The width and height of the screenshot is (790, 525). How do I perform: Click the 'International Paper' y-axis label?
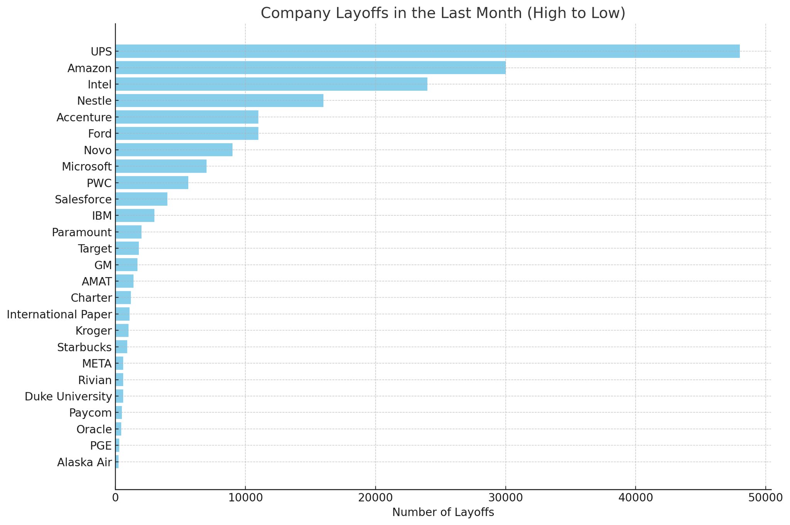pyautogui.click(x=59, y=315)
